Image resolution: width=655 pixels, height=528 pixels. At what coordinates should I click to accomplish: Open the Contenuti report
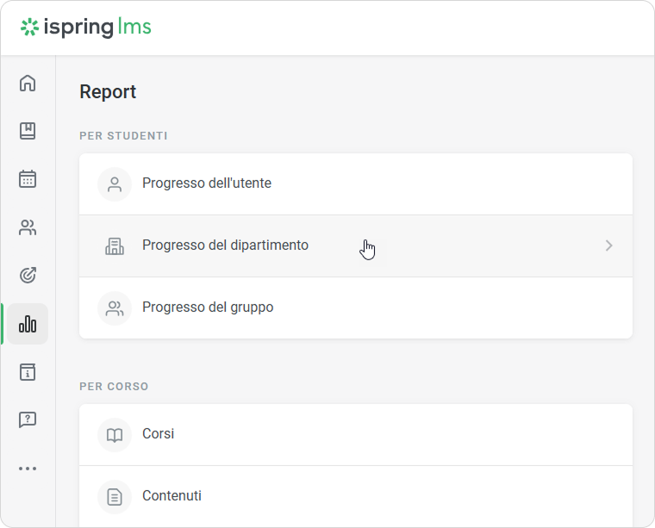click(x=172, y=496)
